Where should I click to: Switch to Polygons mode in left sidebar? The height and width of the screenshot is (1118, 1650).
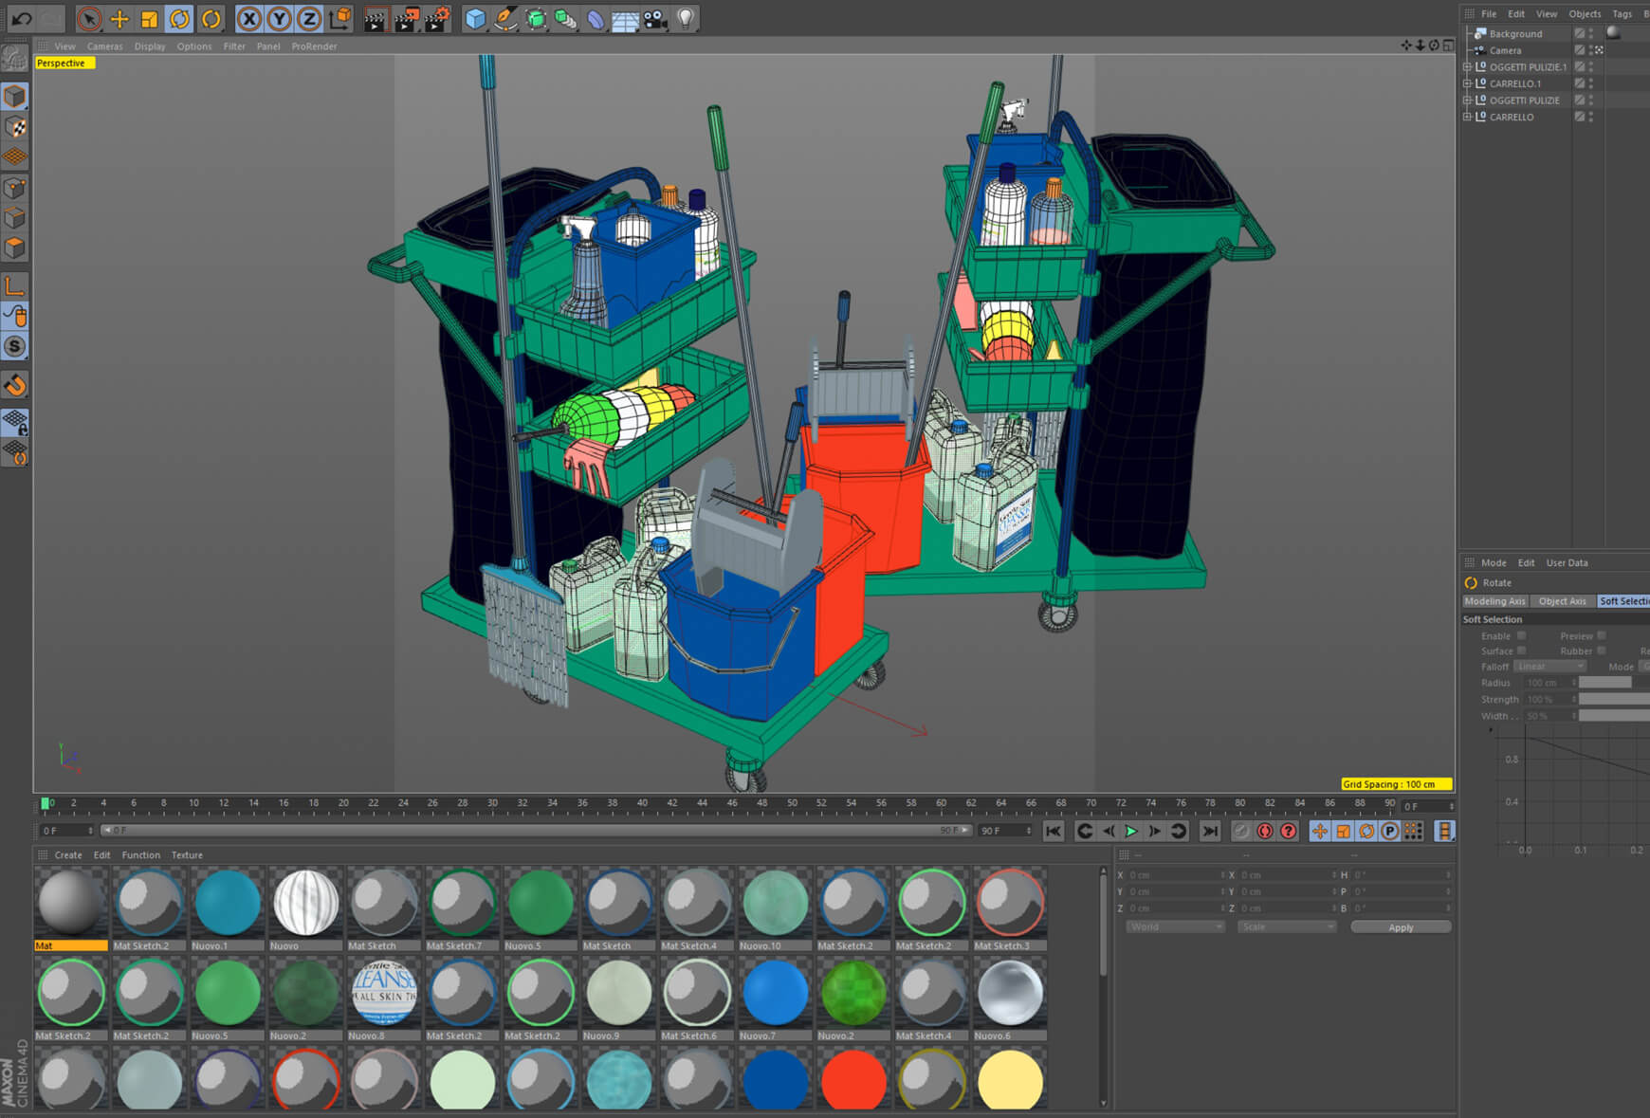point(15,248)
